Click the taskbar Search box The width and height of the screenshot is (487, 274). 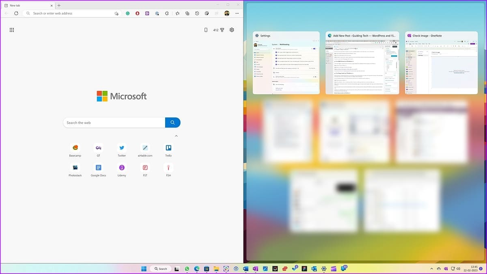coord(160,269)
